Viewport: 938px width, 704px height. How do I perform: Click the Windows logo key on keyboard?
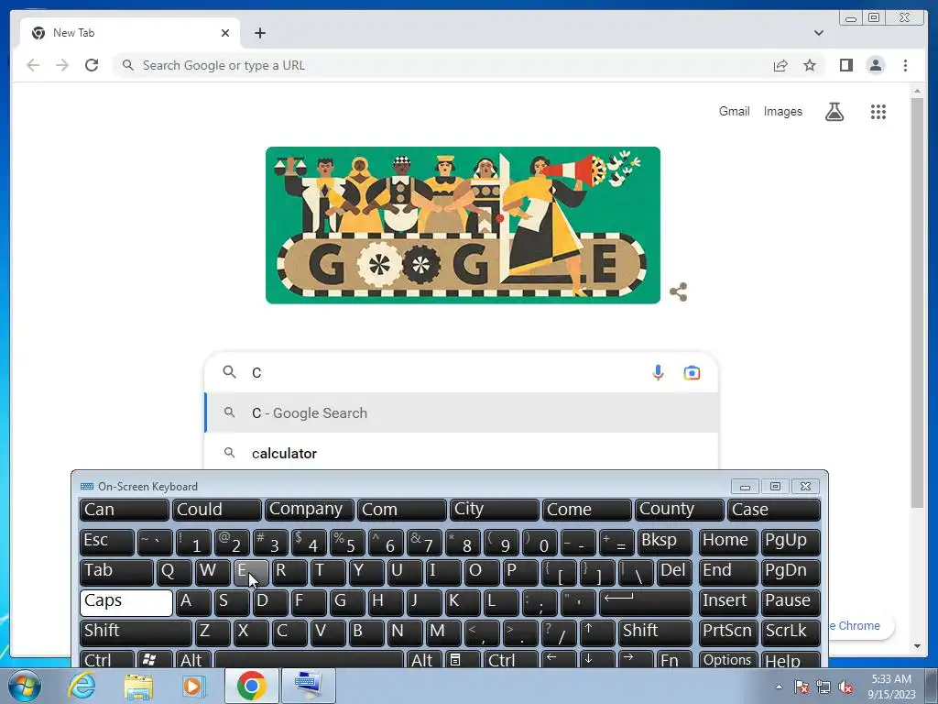tap(155, 659)
